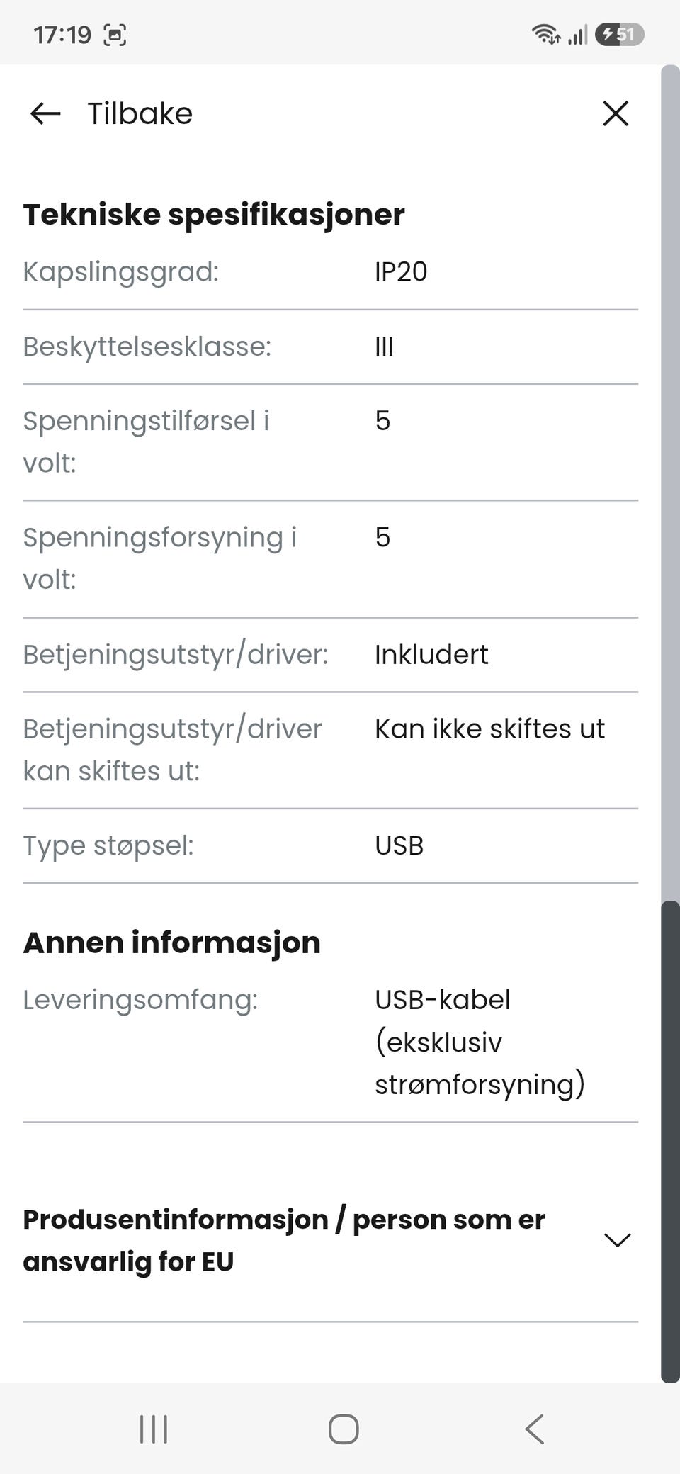This screenshot has height=1474, width=680.
Task: Tap the screen recorder status icon
Action: (x=115, y=35)
